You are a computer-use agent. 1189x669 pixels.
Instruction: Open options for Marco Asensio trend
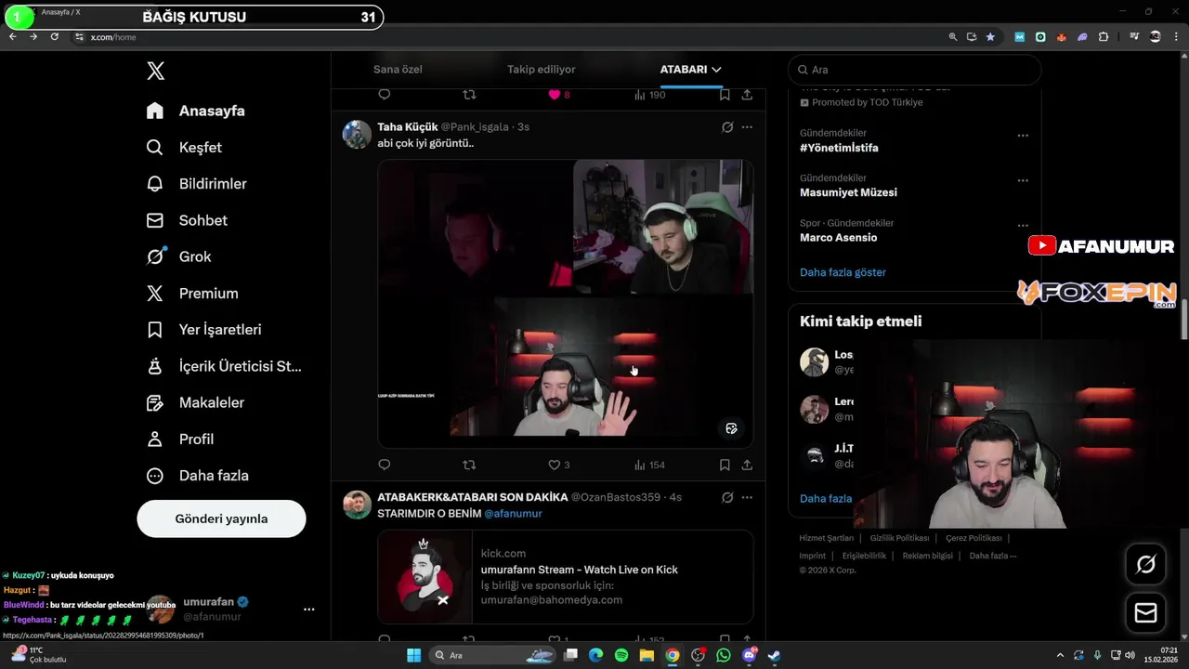point(1023,226)
